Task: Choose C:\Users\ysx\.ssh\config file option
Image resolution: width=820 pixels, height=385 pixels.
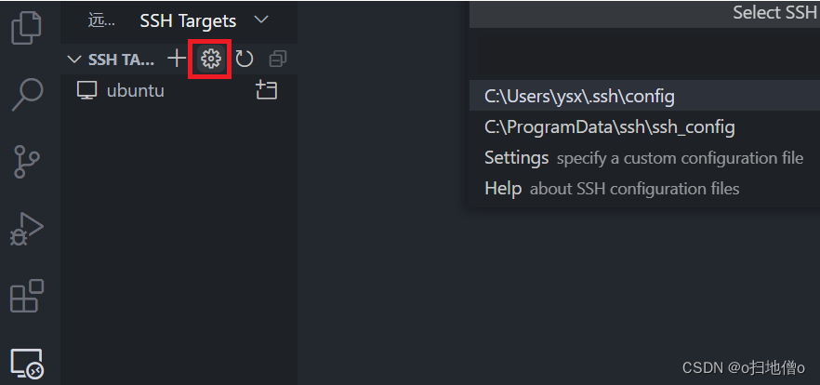Action: pos(579,96)
